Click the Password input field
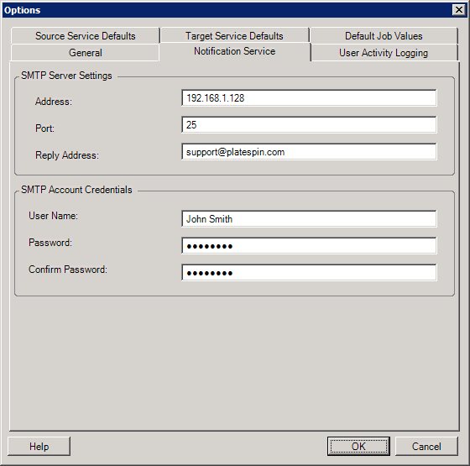This screenshot has height=466, width=470. coord(309,246)
